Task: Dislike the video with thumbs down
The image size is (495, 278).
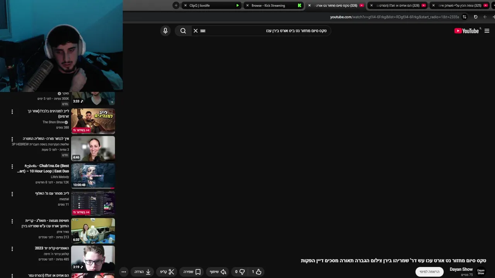Action: pyautogui.click(x=240, y=272)
